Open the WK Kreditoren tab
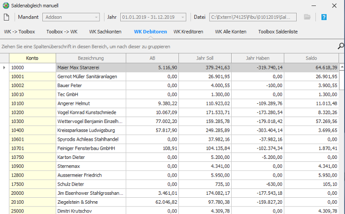The height and width of the screenshot is (214, 345). coord(188,31)
